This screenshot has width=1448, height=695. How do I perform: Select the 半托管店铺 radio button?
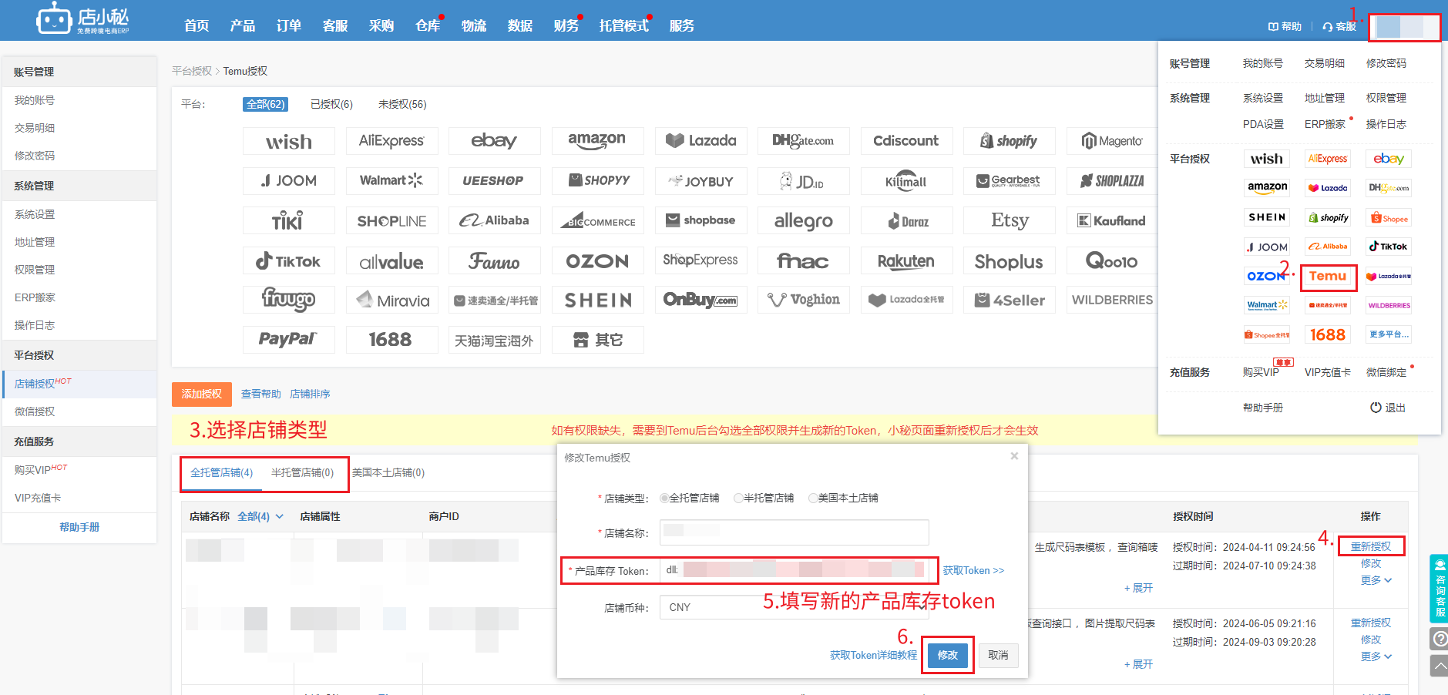click(x=738, y=499)
